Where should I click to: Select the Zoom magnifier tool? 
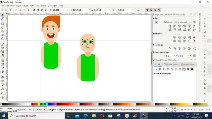click(2, 94)
